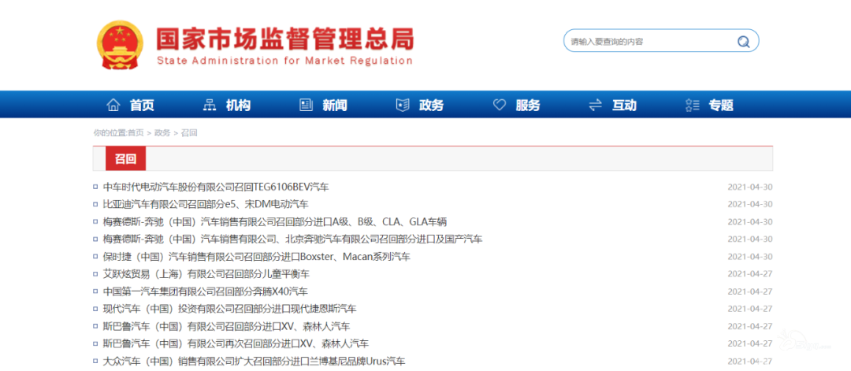Click the bullet square before 现代汽车 row
The height and width of the screenshot is (371, 851).
click(x=95, y=309)
